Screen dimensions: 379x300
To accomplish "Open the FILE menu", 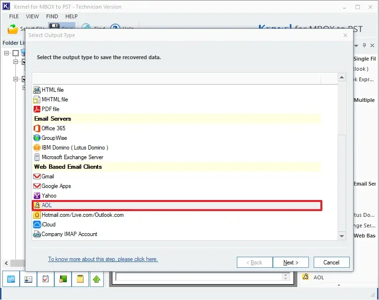I will click(14, 16).
